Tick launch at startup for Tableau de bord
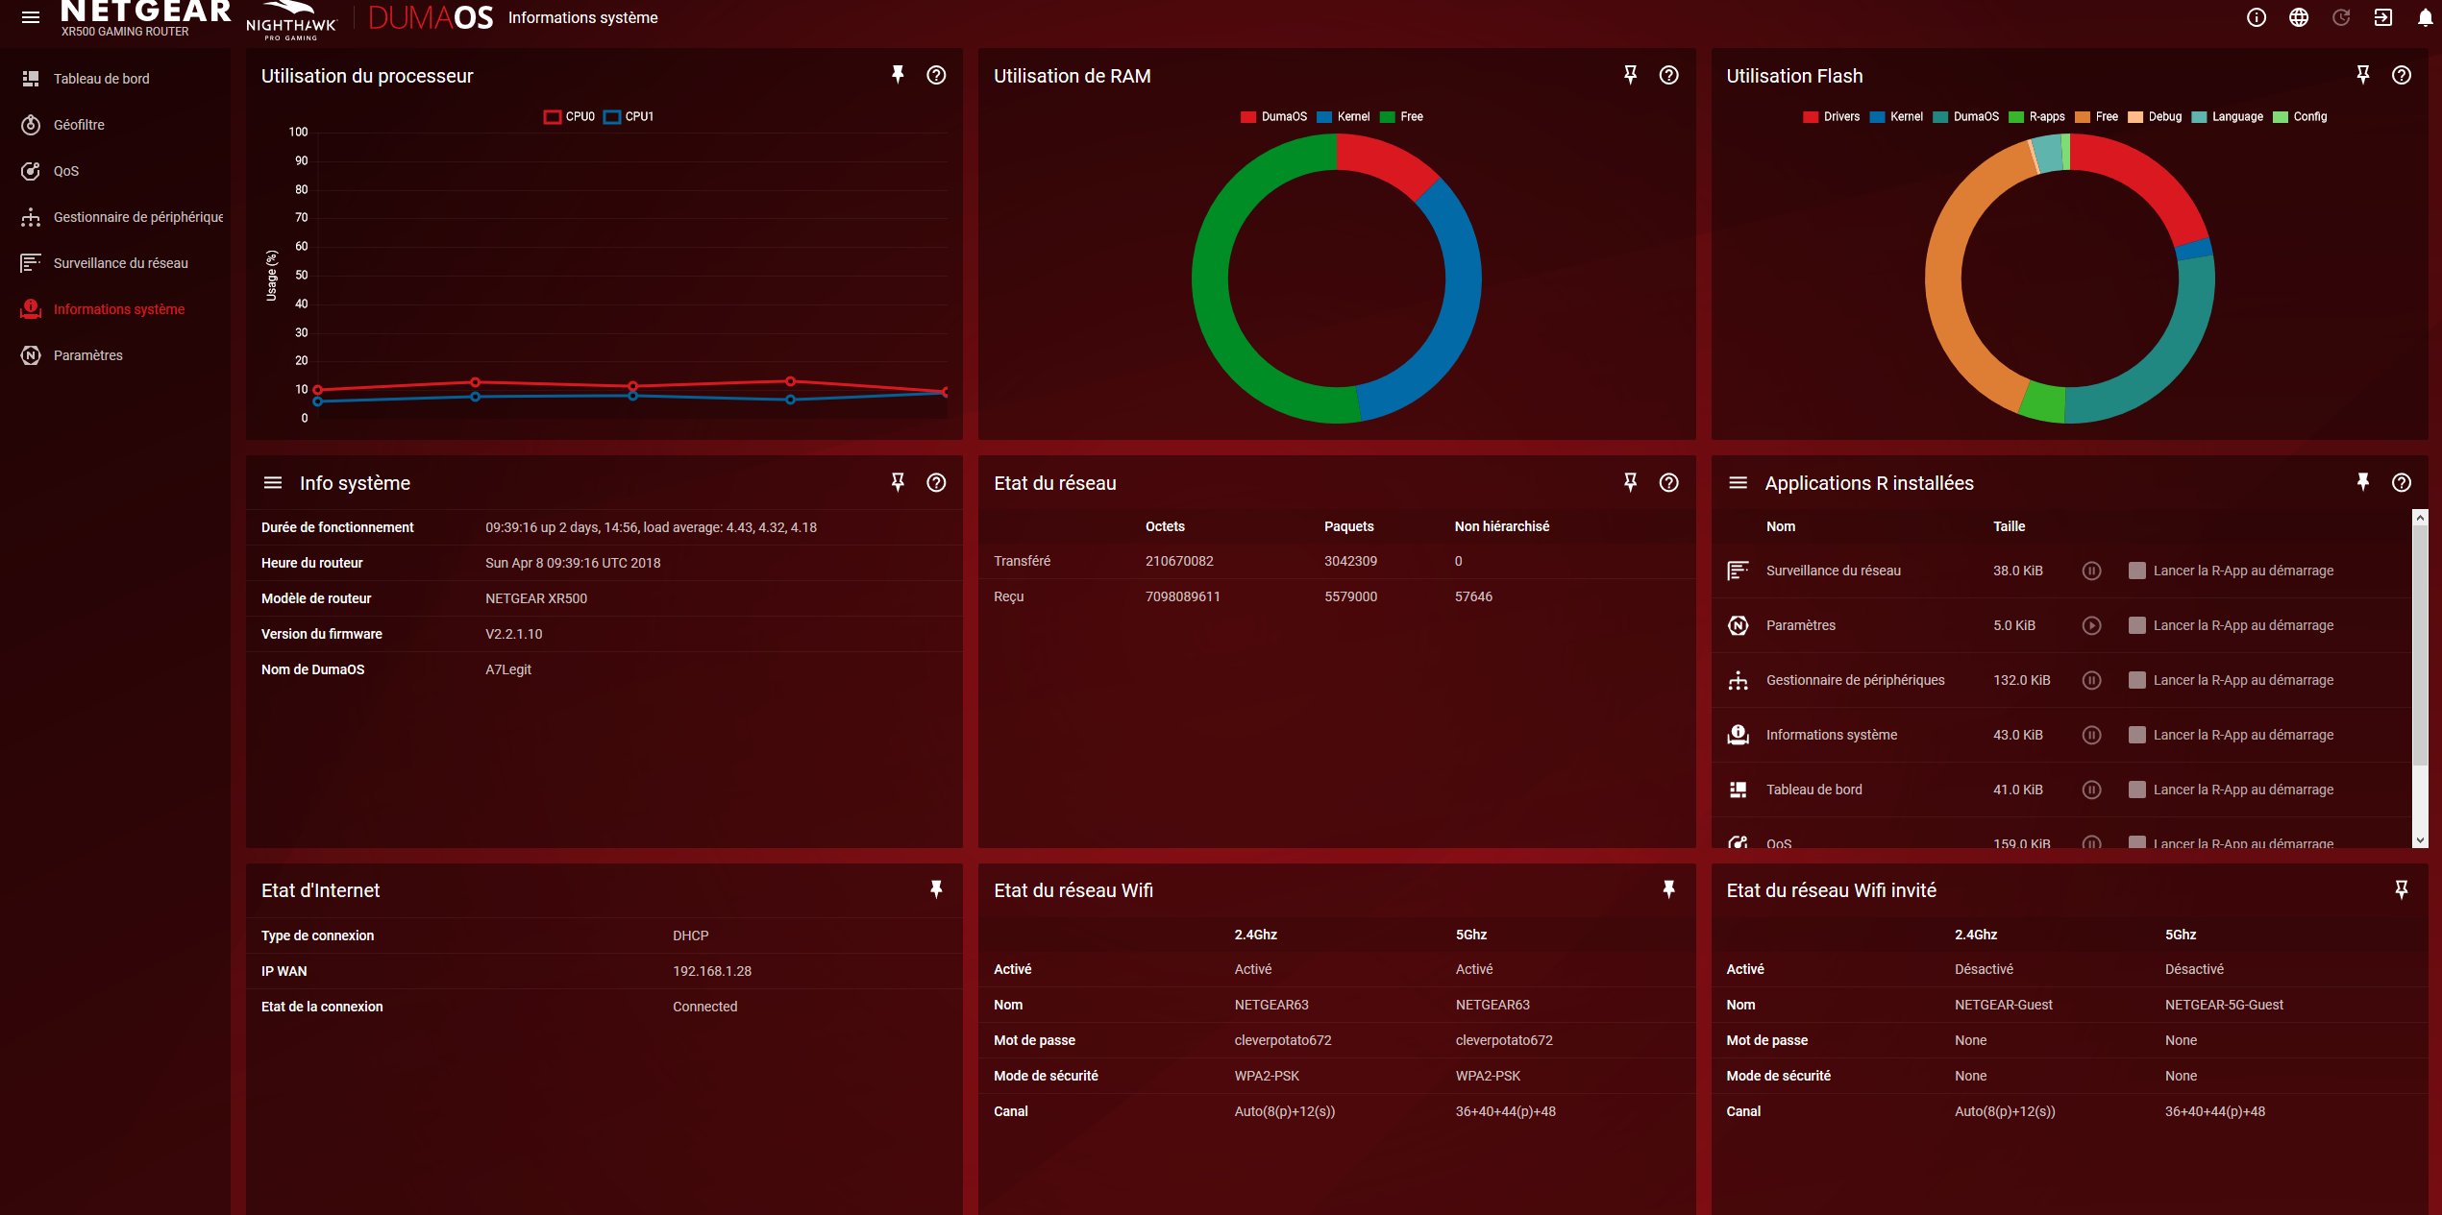 [x=2136, y=790]
